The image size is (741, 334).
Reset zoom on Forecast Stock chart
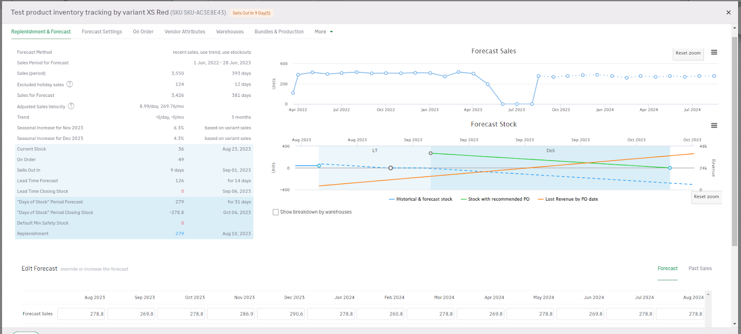coord(706,197)
